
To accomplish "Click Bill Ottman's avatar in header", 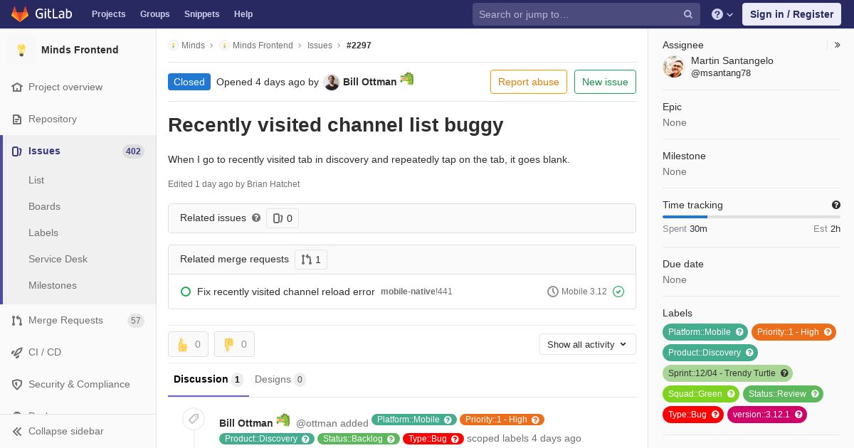I will [x=331, y=82].
